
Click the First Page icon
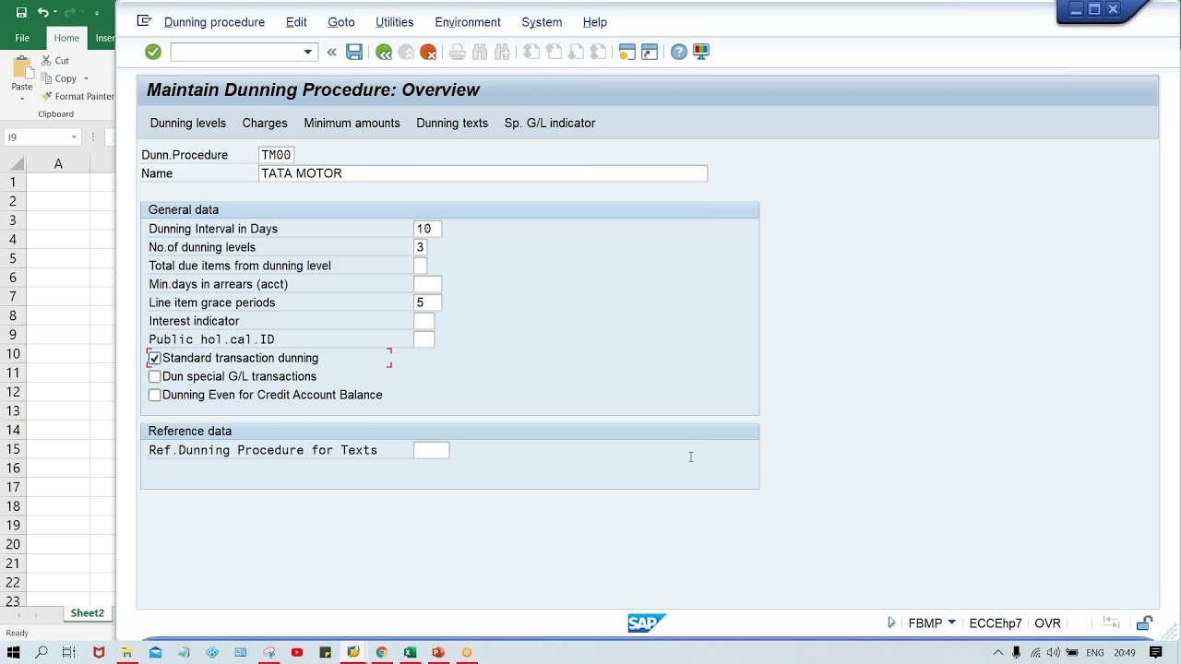tap(531, 52)
